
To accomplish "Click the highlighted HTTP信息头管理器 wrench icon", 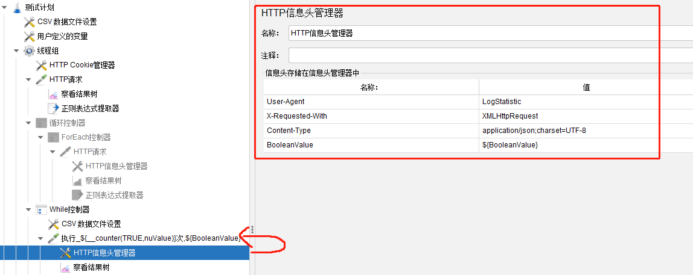I will (65, 253).
